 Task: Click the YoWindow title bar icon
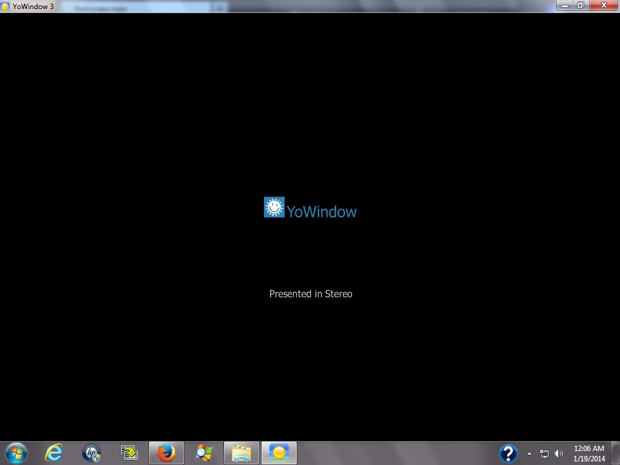(5, 6)
